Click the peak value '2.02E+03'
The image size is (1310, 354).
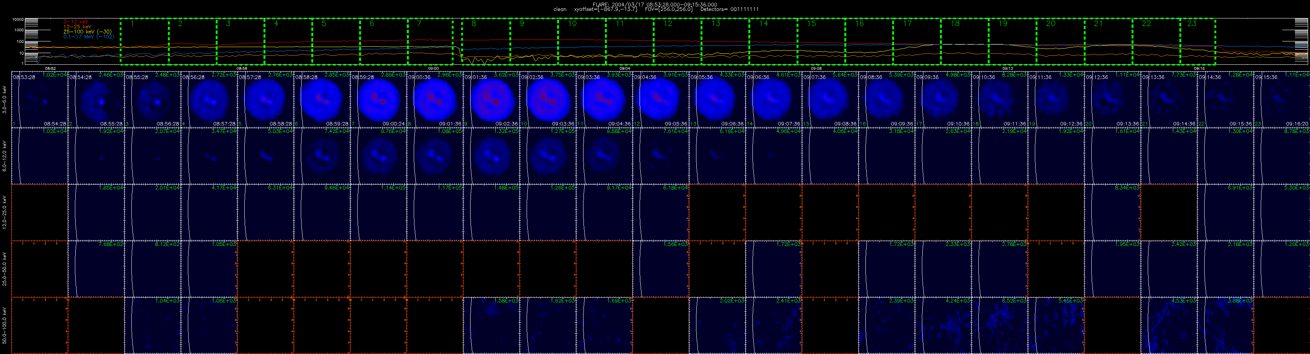(x=732, y=301)
